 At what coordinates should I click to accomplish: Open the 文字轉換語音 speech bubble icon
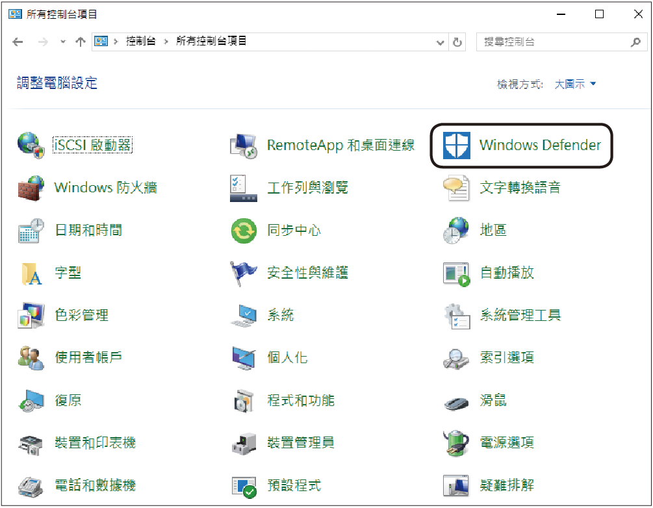pyautogui.click(x=456, y=188)
